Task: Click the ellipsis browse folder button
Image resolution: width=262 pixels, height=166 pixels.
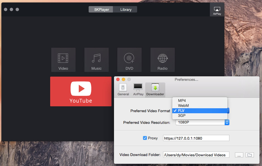Action: click(239, 155)
